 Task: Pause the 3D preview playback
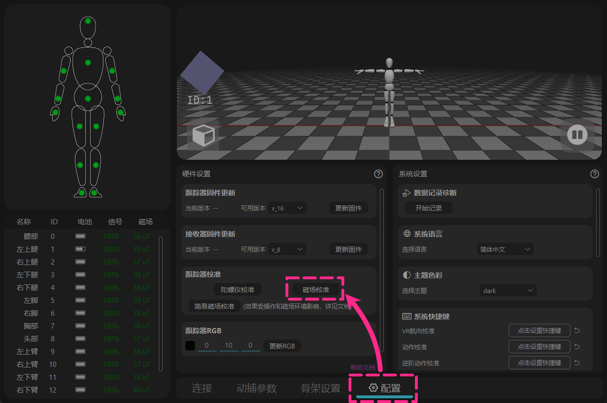click(577, 135)
